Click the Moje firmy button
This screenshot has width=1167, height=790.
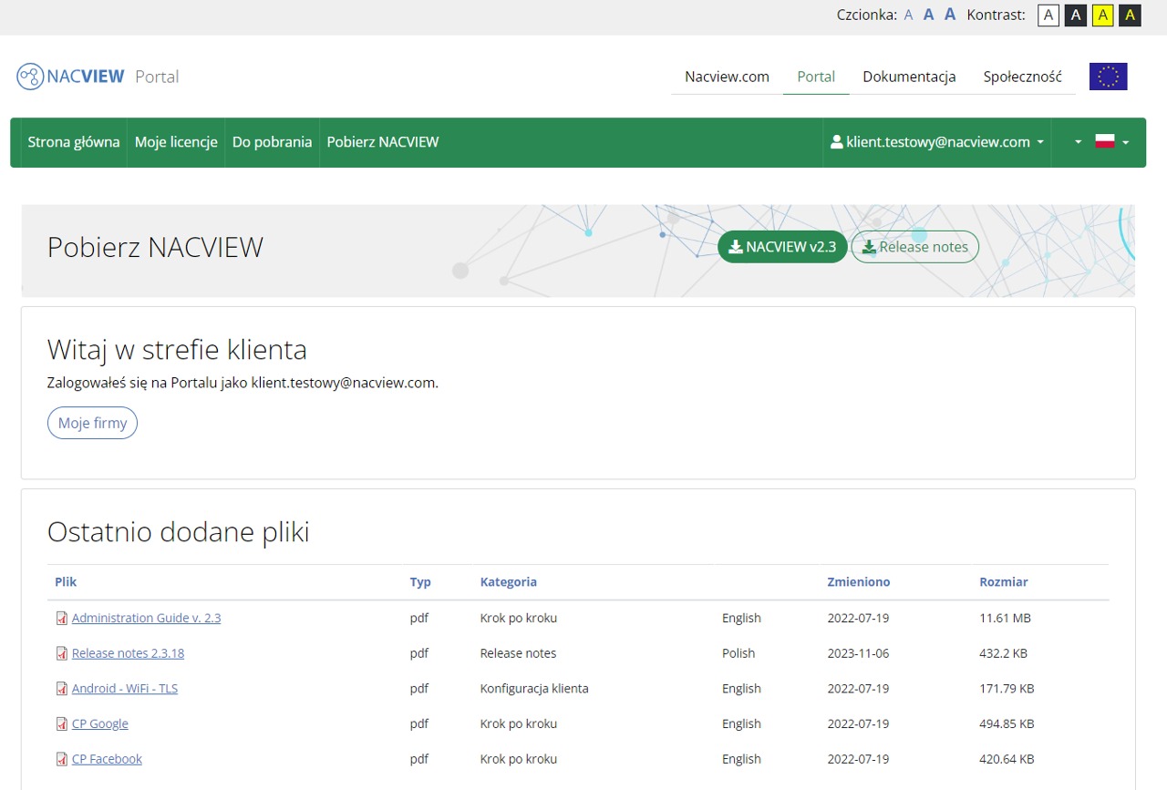[x=92, y=424]
